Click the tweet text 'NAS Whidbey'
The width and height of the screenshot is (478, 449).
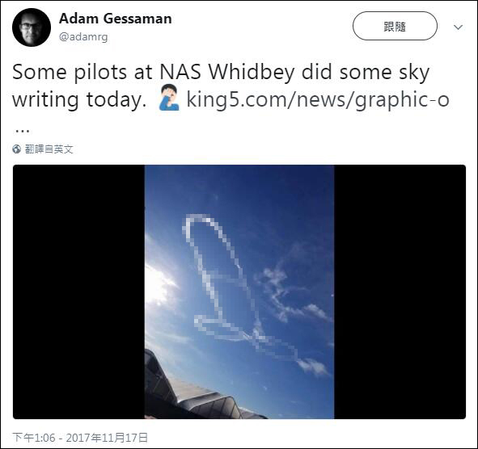pyautogui.click(x=227, y=72)
